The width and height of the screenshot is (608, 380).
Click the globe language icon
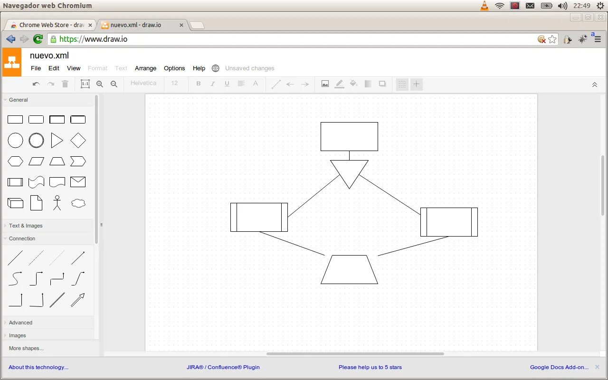216,68
